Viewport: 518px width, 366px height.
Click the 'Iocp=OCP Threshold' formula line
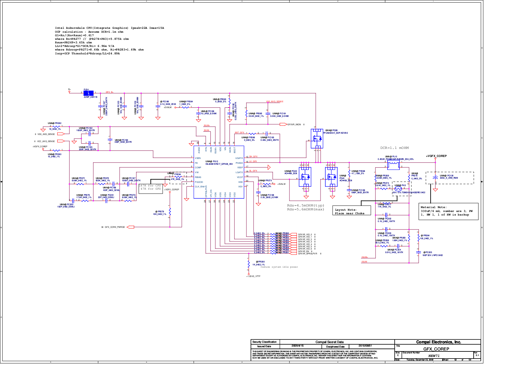point(87,53)
